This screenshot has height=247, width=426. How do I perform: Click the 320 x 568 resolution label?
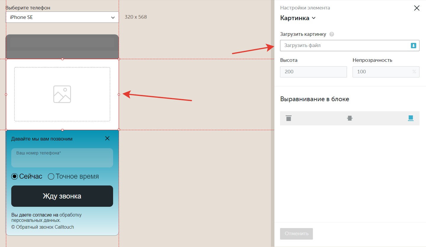tap(136, 17)
